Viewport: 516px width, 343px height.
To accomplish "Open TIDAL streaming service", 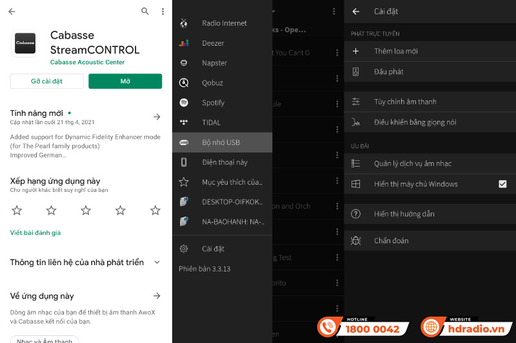I will tap(211, 122).
